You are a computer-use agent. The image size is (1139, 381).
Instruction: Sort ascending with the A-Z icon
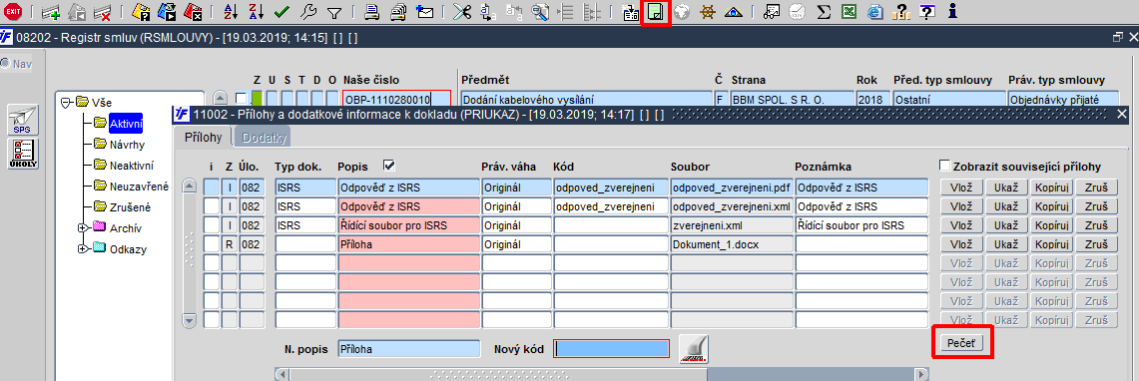[230, 12]
